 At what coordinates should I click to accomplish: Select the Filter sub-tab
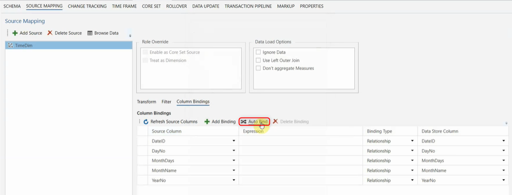pos(166,102)
